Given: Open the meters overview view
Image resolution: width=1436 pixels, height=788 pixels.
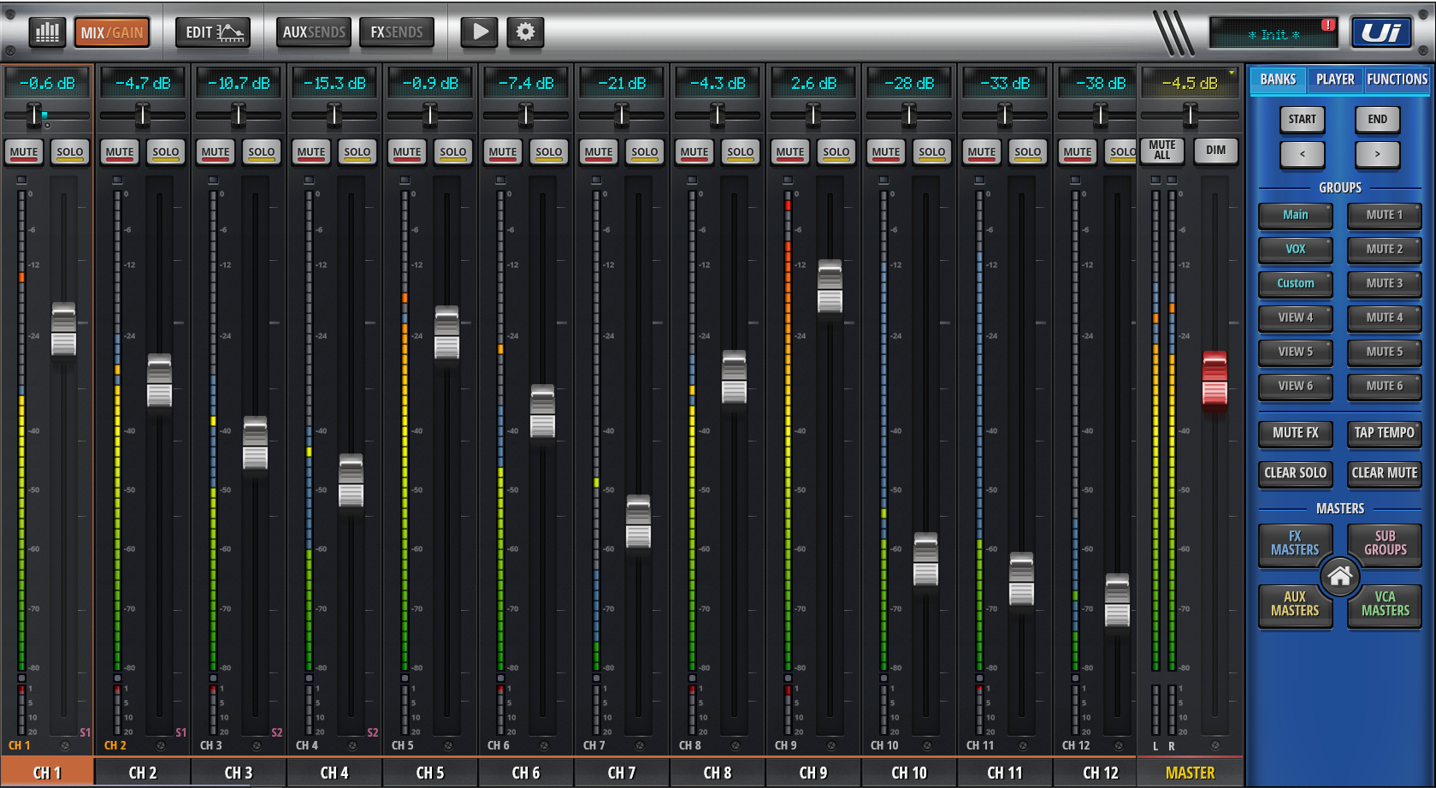Looking at the screenshot, I should click(x=46, y=32).
